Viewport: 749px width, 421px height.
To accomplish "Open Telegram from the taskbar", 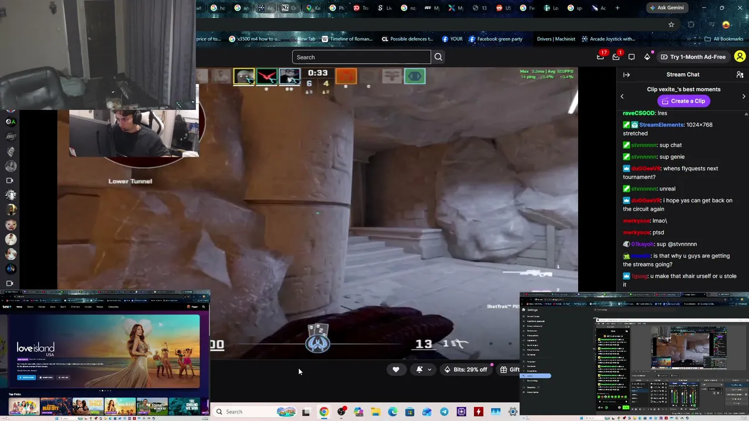I will [x=444, y=412].
